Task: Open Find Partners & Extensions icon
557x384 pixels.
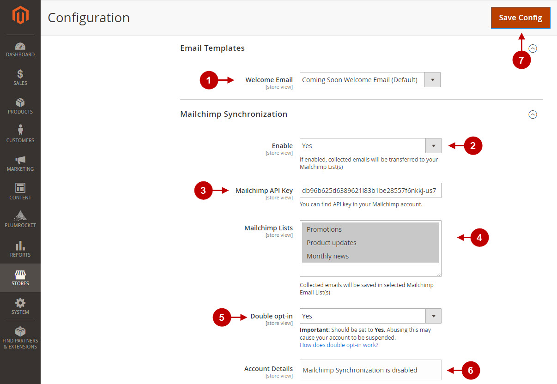Action: [20, 331]
